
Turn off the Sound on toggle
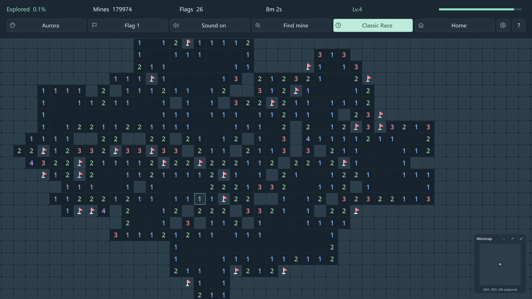tap(210, 25)
